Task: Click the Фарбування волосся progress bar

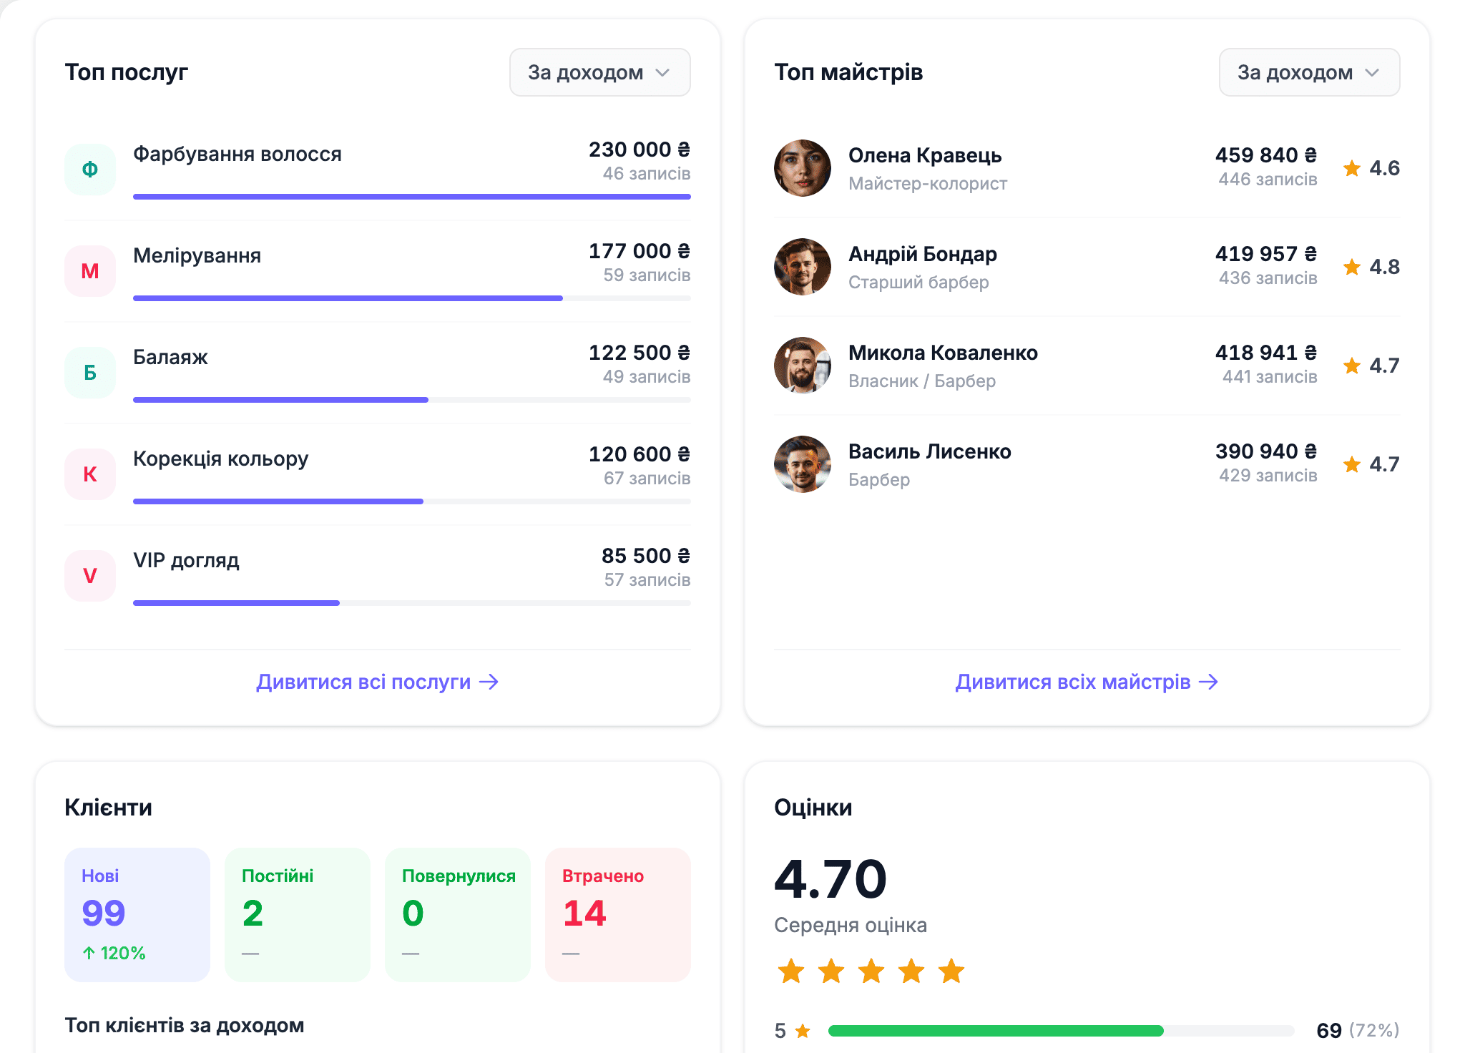Action: pos(412,197)
